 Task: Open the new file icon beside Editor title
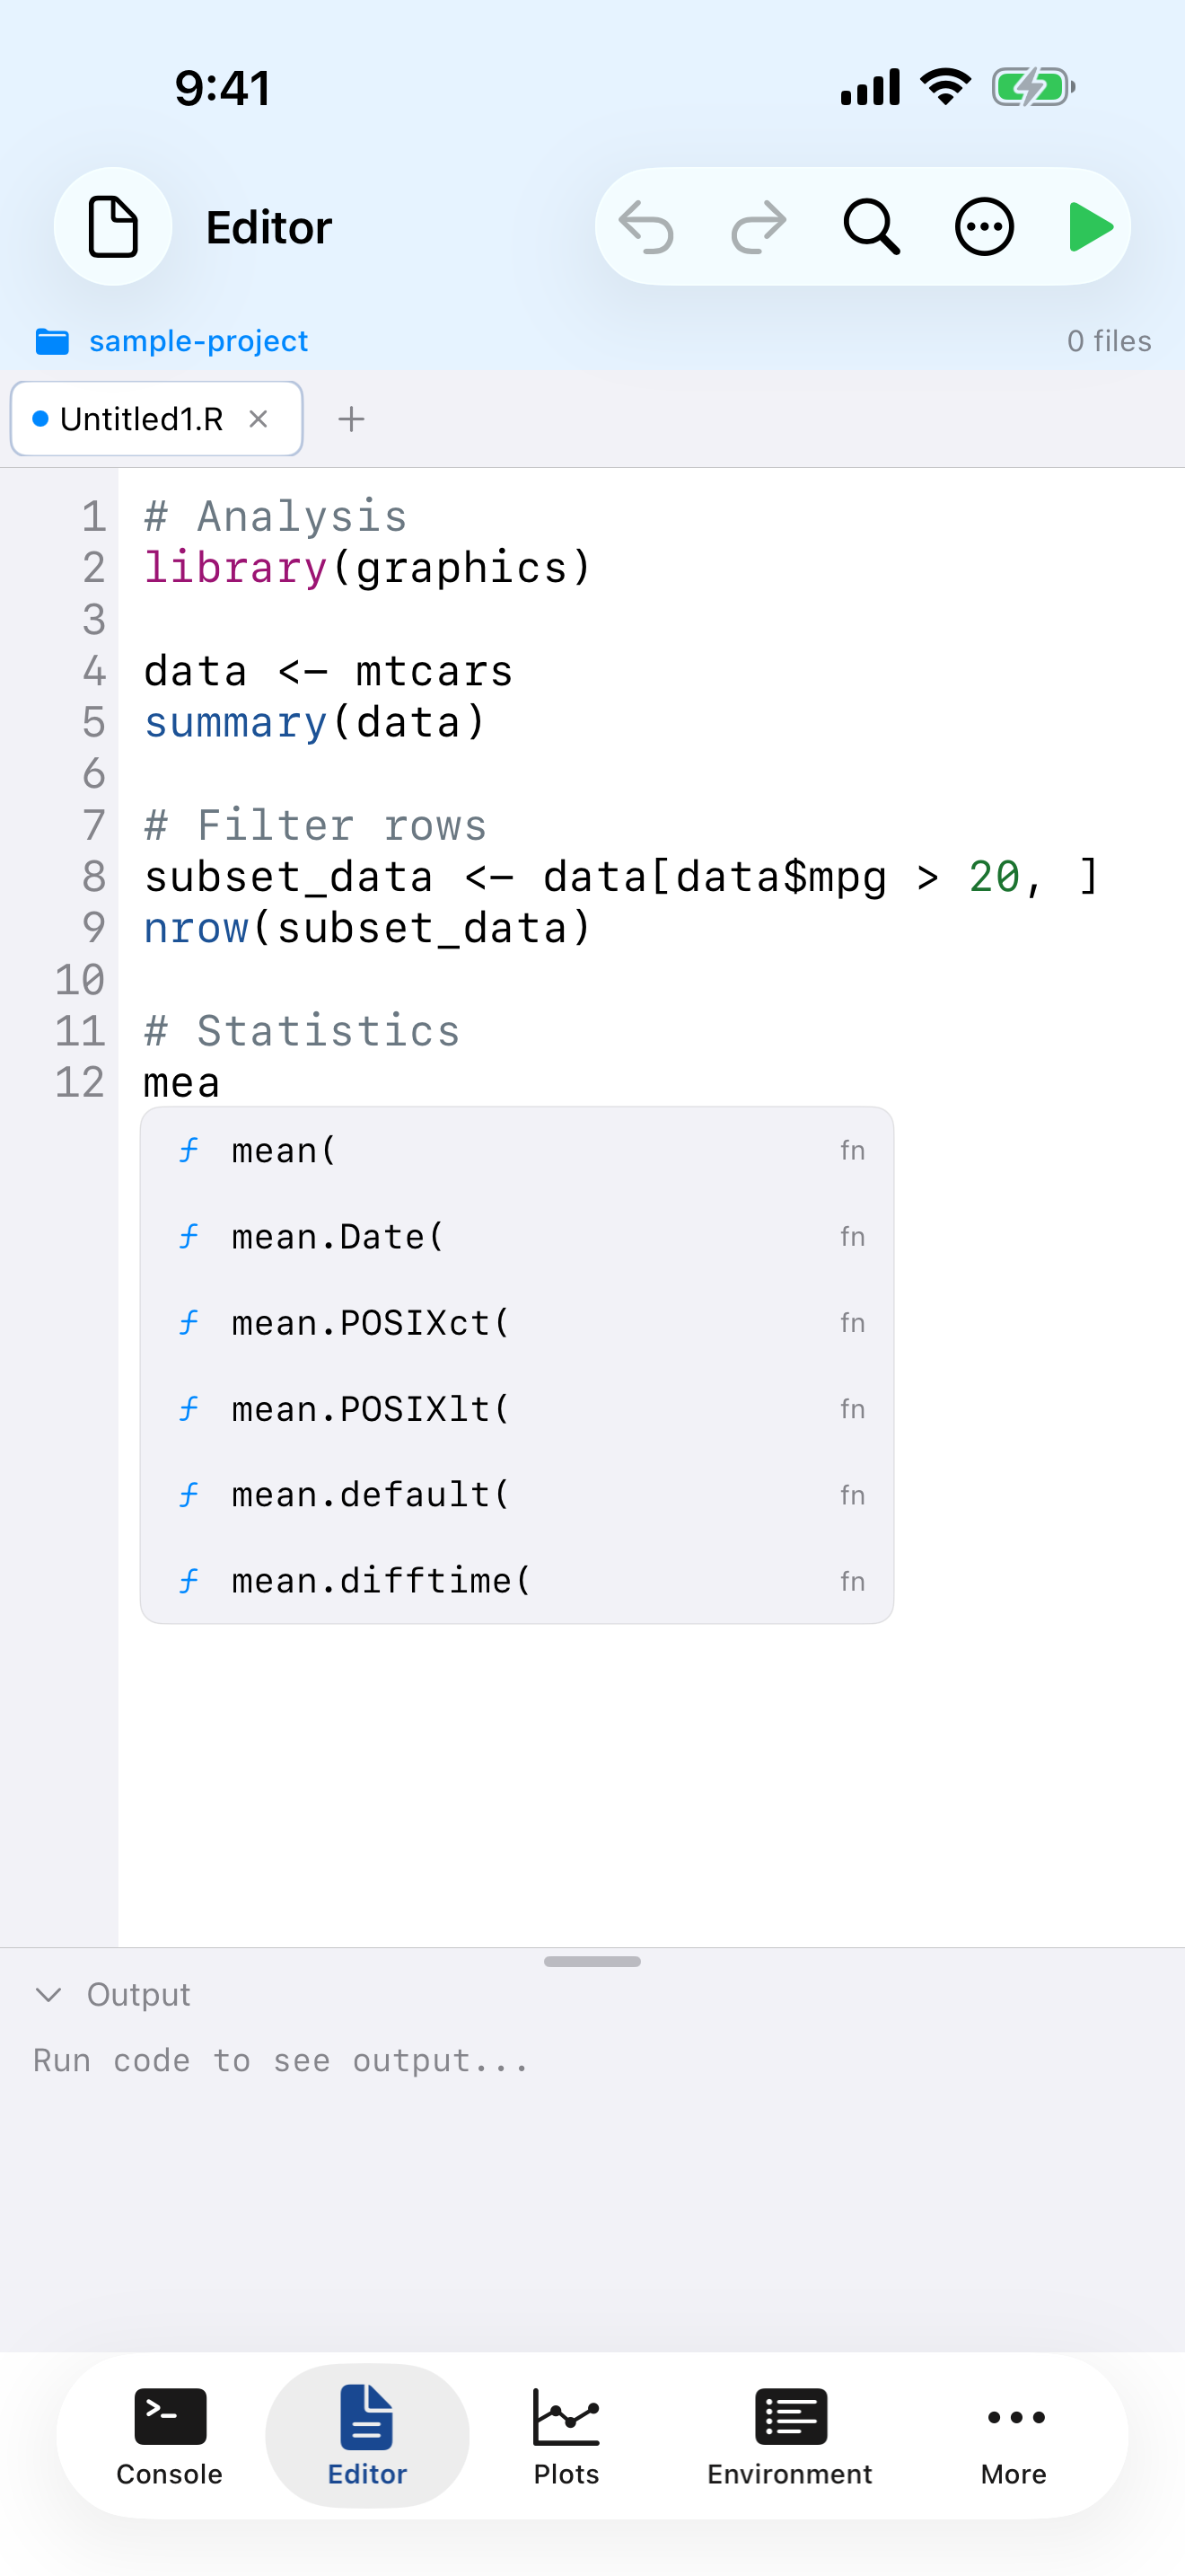113,226
